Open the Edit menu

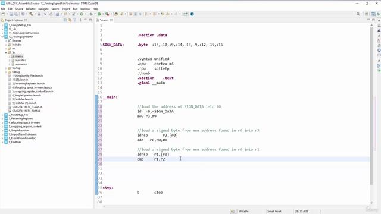click(x=10, y=9)
